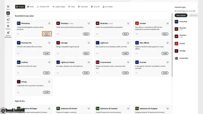Screen dimensions: 203x114
Task: Switch to the Pre-release tab
Action: click(108, 7)
